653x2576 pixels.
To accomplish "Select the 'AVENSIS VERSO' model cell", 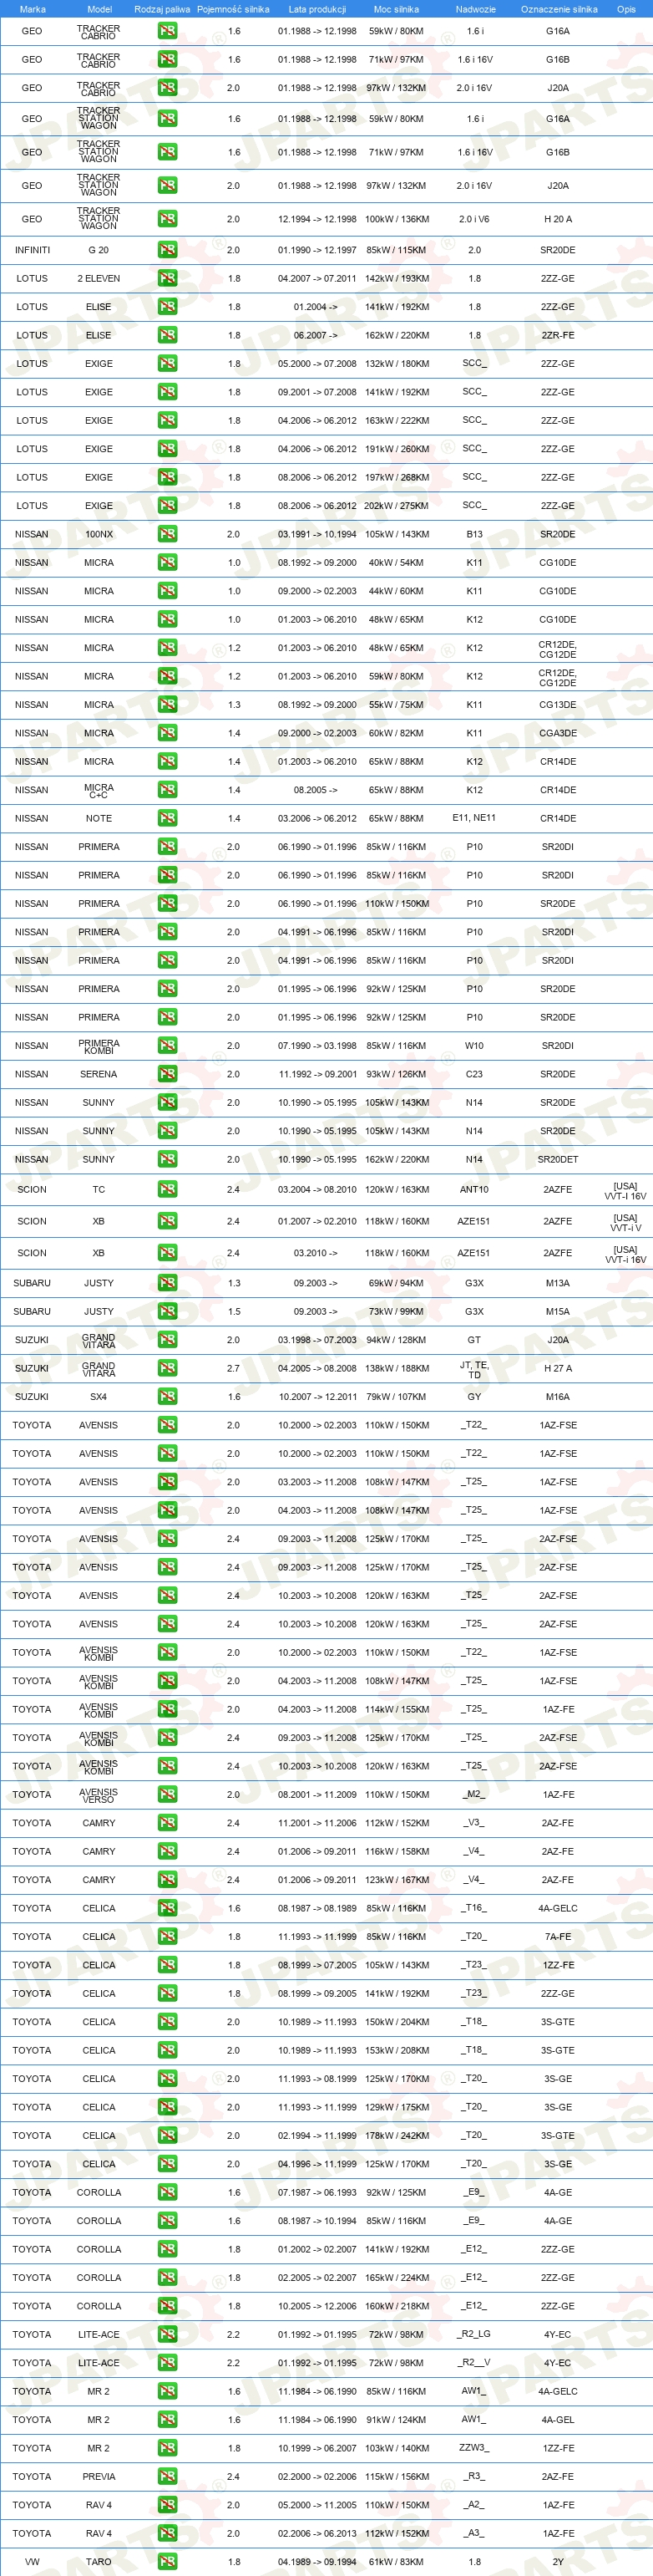I will (99, 1795).
